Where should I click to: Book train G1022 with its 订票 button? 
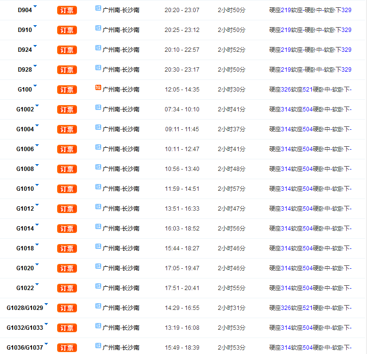67,288
